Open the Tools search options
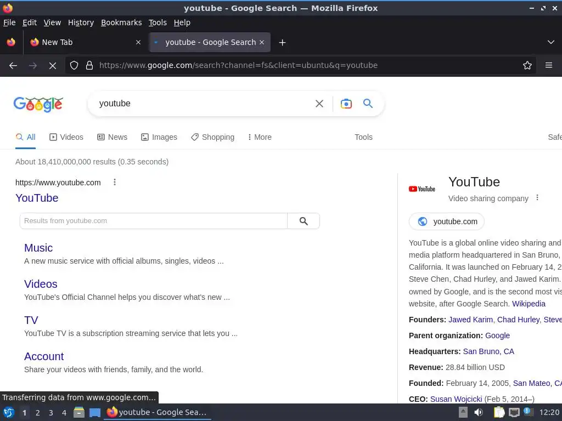Viewport: 562px width, 421px height. coord(363,137)
